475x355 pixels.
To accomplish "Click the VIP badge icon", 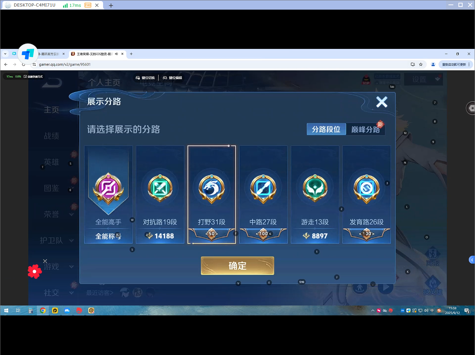I will point(366,80).
